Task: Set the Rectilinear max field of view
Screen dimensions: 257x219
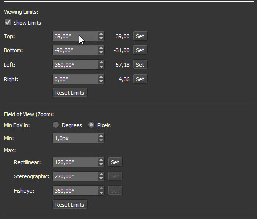Action: coord(115,162)
